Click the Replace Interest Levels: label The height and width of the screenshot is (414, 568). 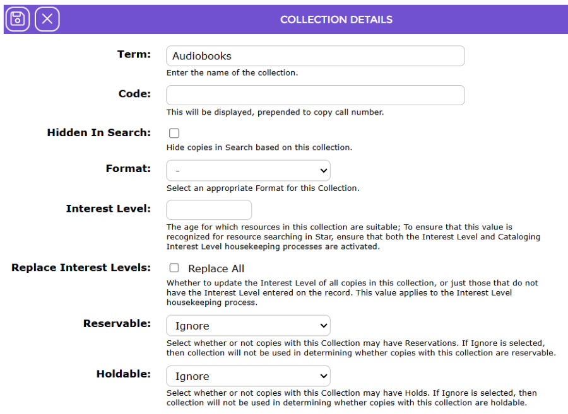coord(81,268)
